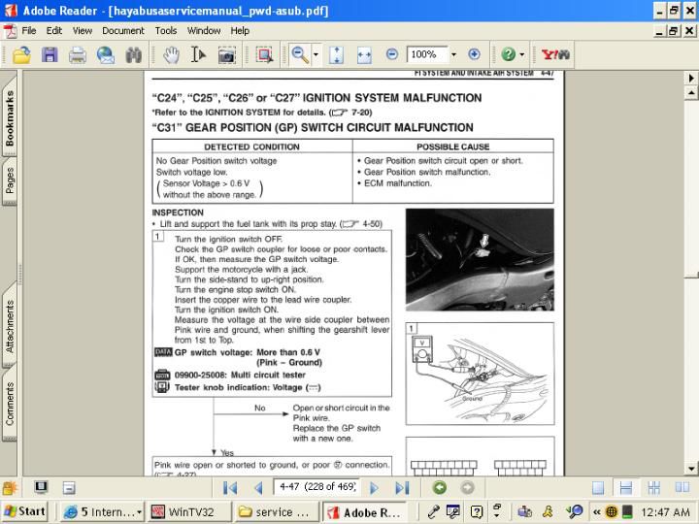
Task: Switch to WinTV32 taskbar button
Action: click(x=189, y=512)
